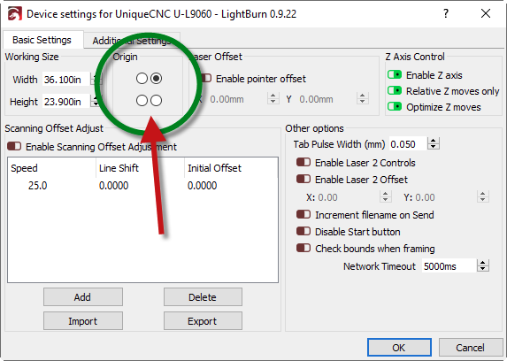Click the Height spinner arrows
507x361 pixels.
(x=96, y=102)
